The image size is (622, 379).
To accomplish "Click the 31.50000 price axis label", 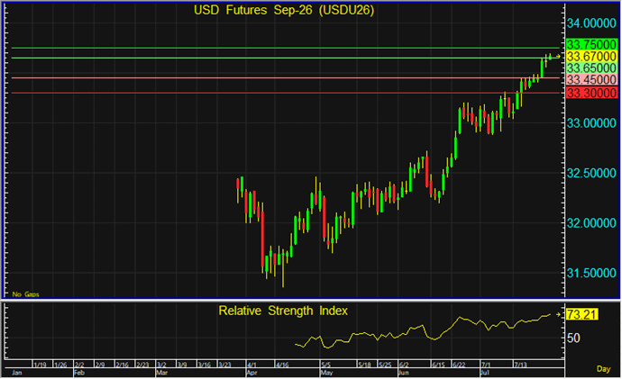I will (x=591, y=273).
